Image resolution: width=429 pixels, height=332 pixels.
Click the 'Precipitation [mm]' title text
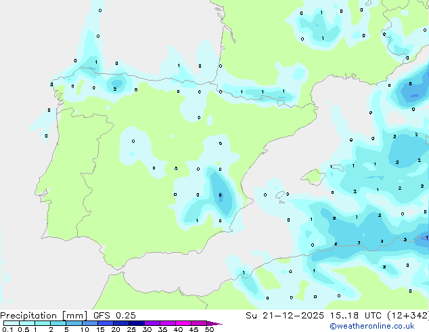tap(44, 316)
